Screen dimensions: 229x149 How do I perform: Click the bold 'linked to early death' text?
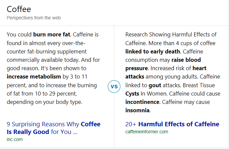coord(153,51)
